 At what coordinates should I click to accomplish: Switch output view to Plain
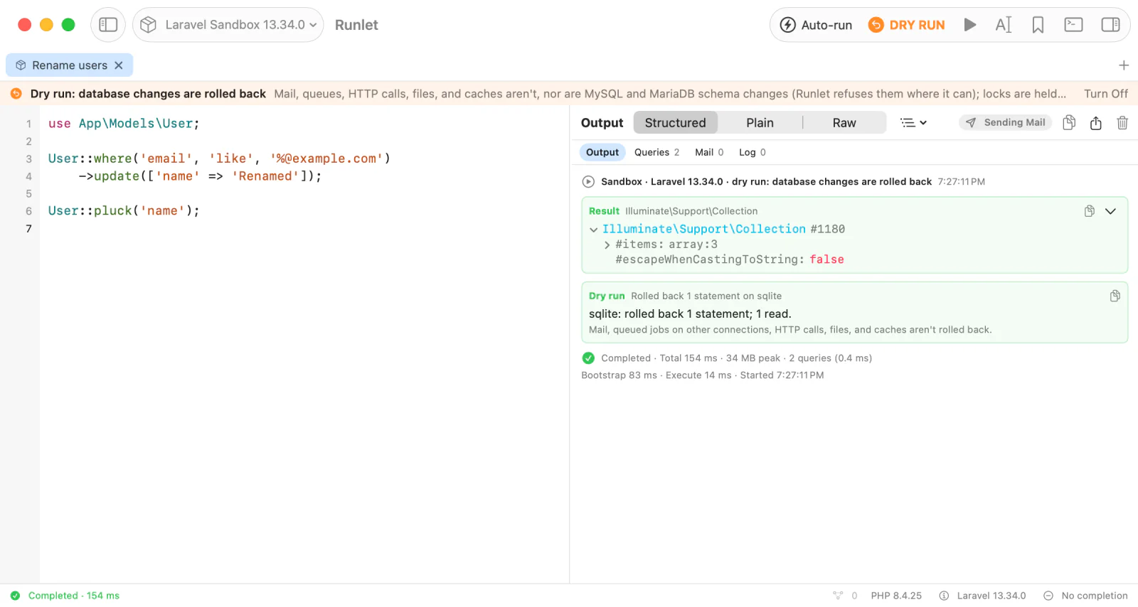point(760,123)
